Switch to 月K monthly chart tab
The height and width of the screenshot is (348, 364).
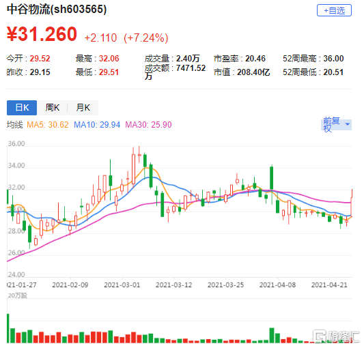pyautogui.click(x=83, y=108)
